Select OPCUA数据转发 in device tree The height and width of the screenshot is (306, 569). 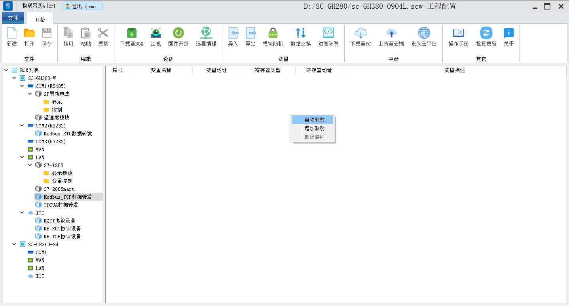(x=61, y=205)
